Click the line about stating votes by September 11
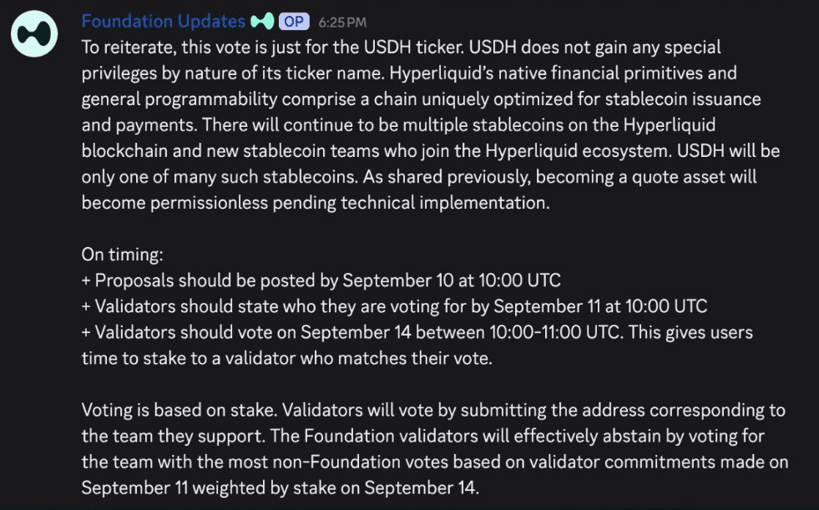The width and height of the screenshot is (819, 510). tap(392, 305)
